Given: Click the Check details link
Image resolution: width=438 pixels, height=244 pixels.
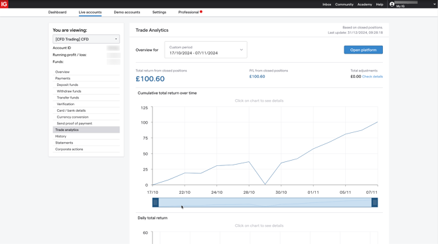Looking at the screenshot, I should click(372, 77).
